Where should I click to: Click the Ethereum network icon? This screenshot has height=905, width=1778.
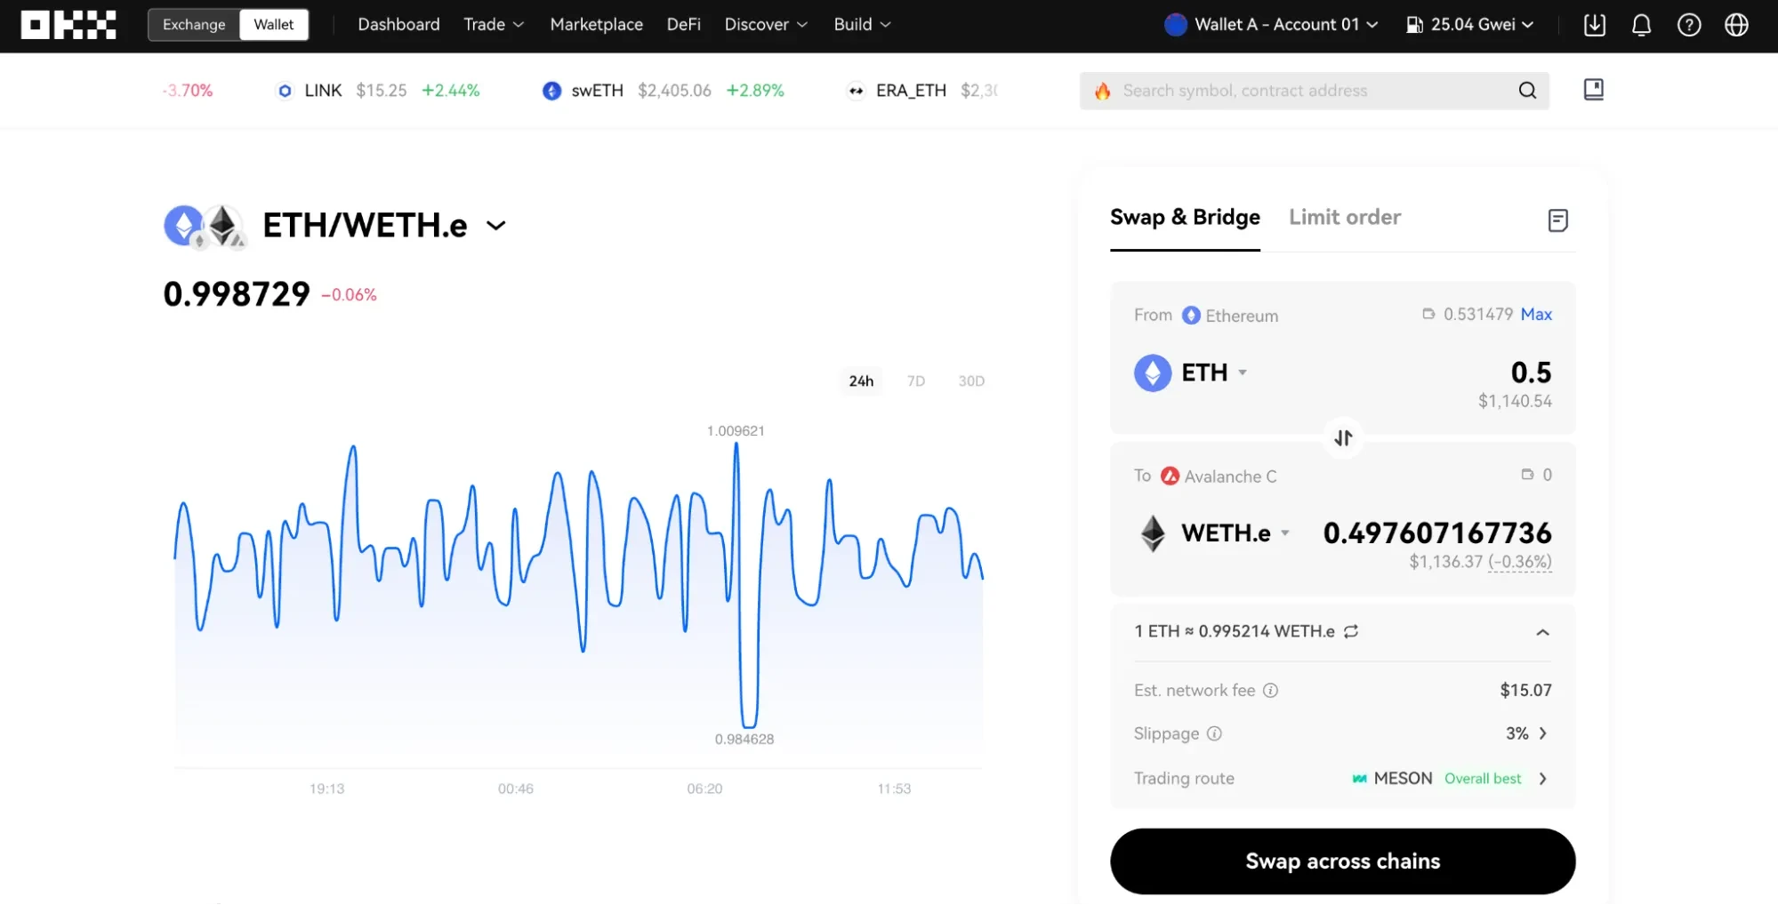click(1191, 316)
